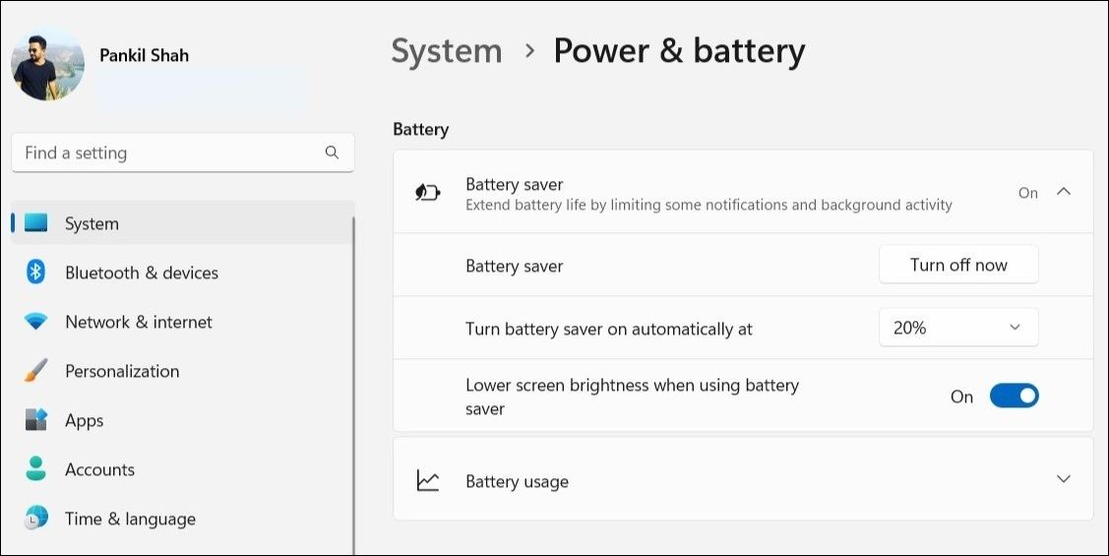Click Pankil Shah profile picture
The height and width of the screenshot is (556, 1109).
[47, 64]
